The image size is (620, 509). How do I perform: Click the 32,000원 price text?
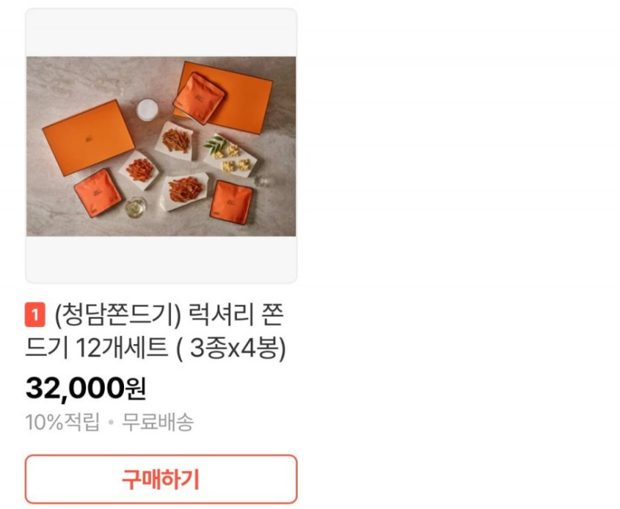86,389
